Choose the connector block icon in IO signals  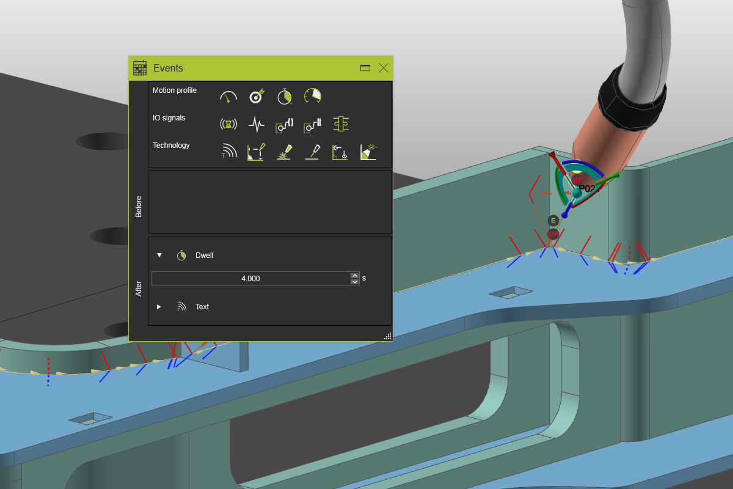(340, 125)
